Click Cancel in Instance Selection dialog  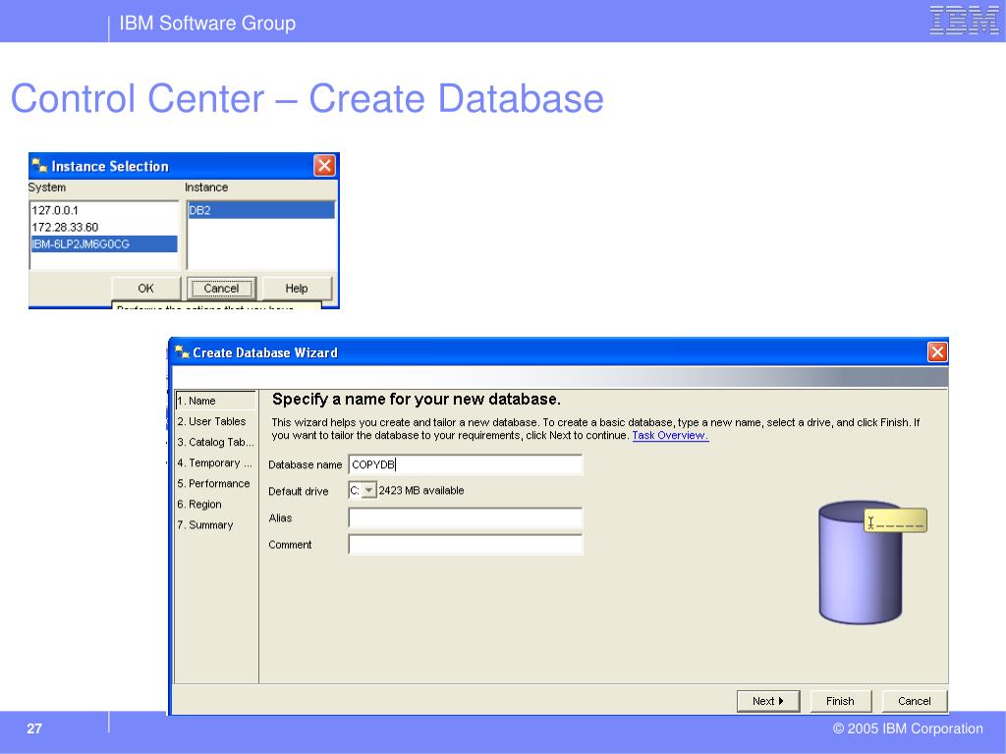pyautogui.click(x=221, y=289)
